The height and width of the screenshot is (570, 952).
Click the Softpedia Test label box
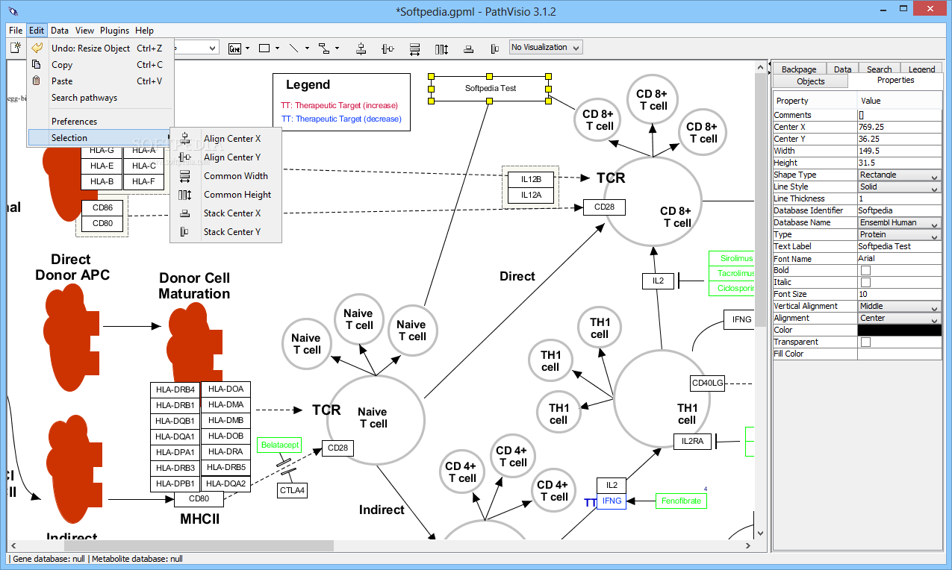pyautogui.click(x=490, y=88)
